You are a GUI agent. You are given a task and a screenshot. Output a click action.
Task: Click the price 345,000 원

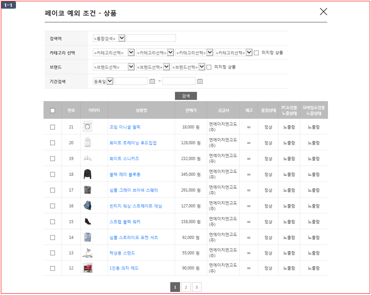coord(191,174)
